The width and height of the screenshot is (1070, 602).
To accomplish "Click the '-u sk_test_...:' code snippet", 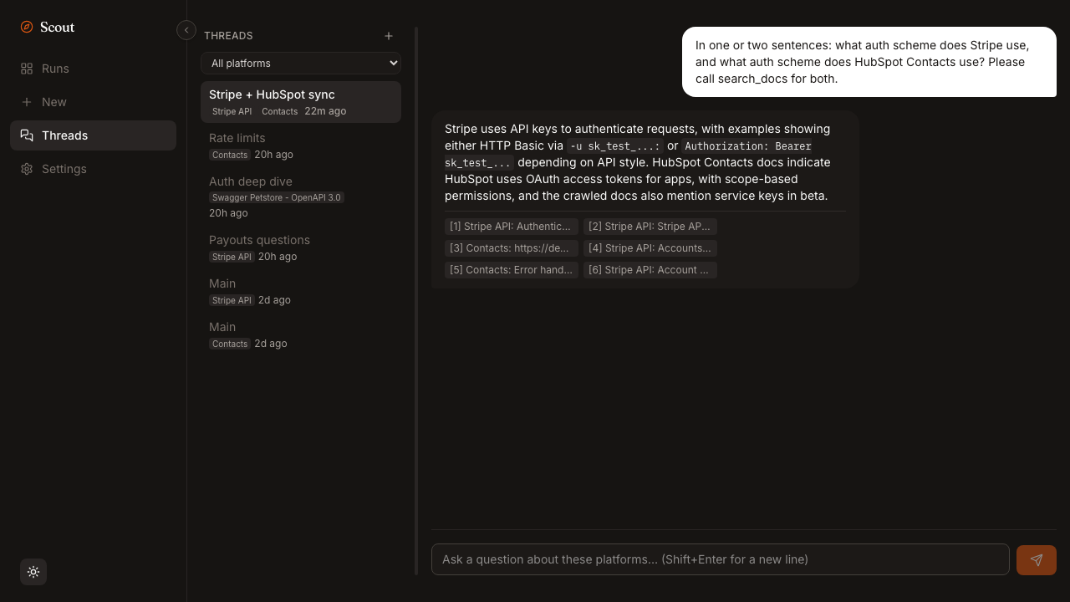I will [x=615, y=146].
